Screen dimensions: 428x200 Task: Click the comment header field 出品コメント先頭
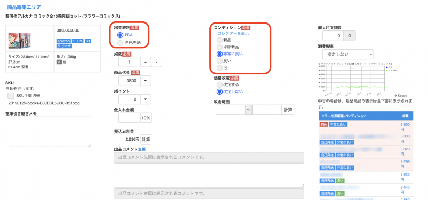click(x=209, y=157)
